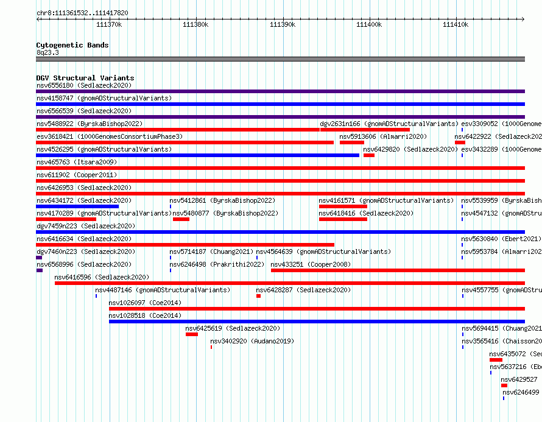
Task: Click the nsv4526295 gnomAD blue bar
Action: point(198,155)
